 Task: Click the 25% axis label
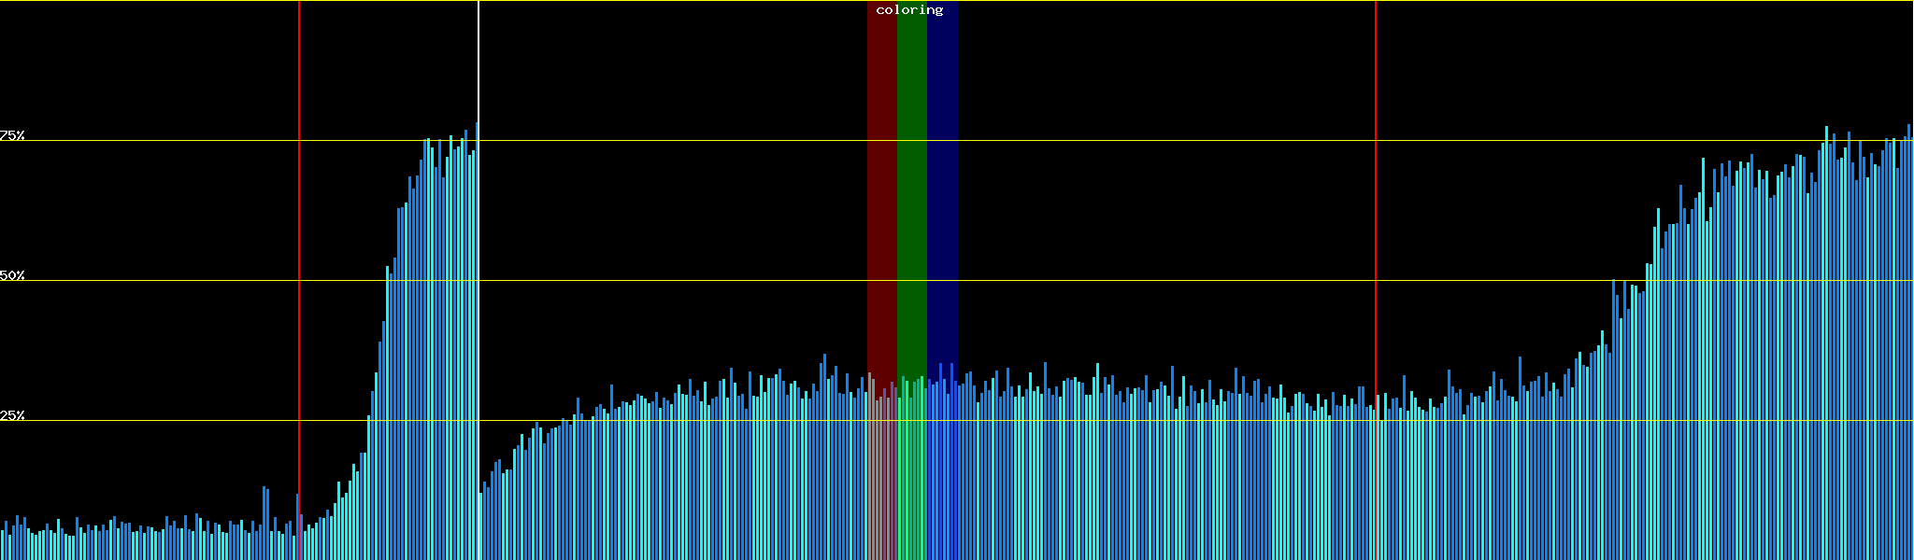click(x=12, y=415)
